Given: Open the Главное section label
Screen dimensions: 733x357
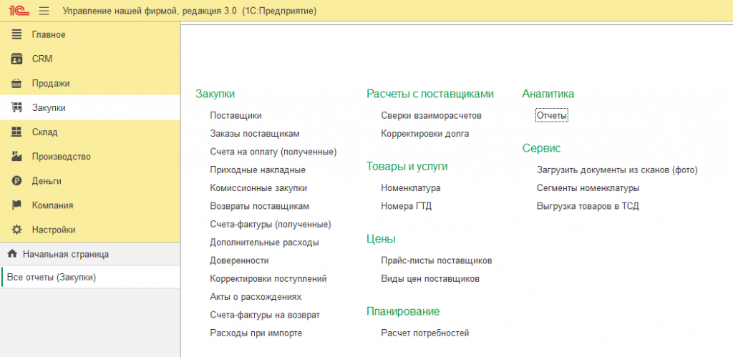Looking at the screenshot, I should [49, 34].
